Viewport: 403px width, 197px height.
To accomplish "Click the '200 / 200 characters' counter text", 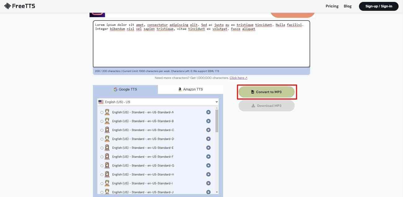I will 108,71.
